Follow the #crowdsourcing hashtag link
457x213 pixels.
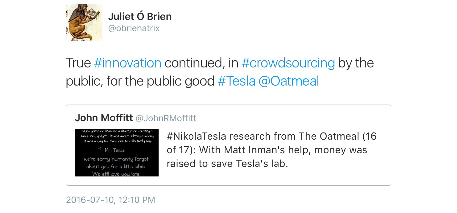point(288,63)
